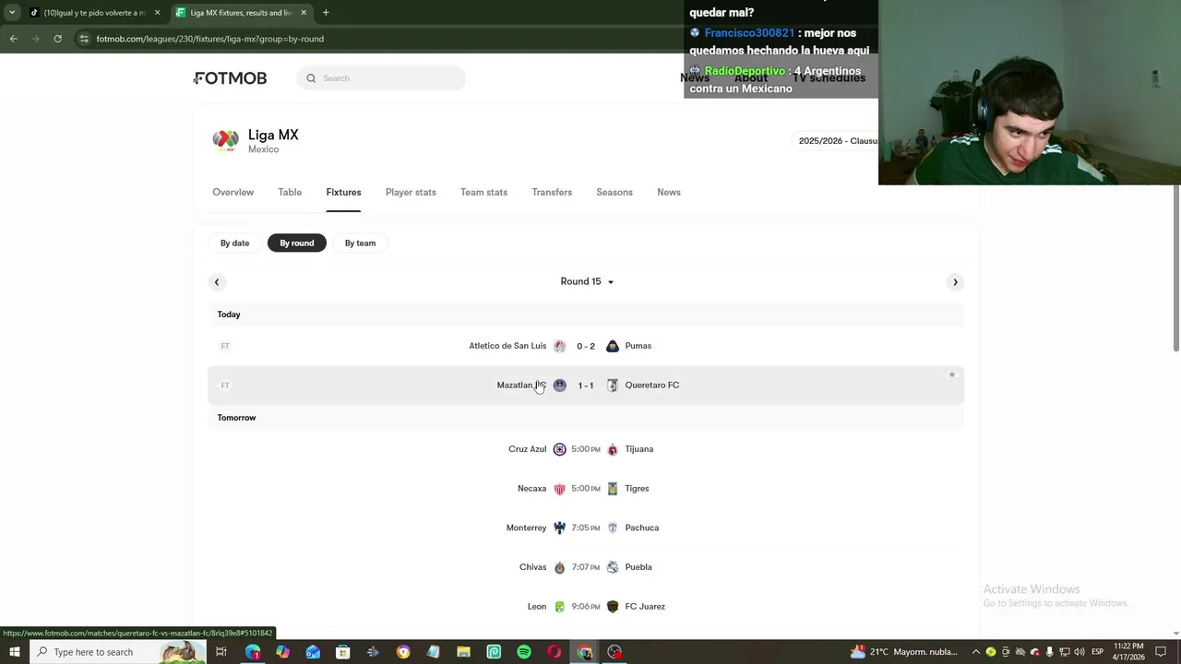Open Cruz Azul vs Tijuana 5:00 PM fixture
This screenshot has height=664, width=1181.
(586, 449)
